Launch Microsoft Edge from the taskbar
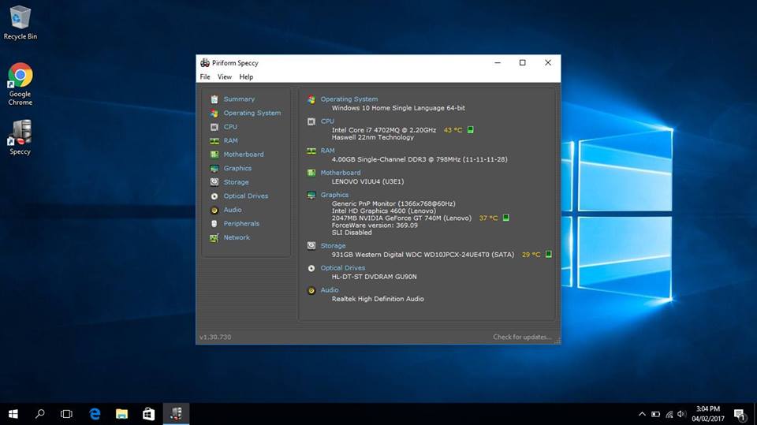757x425 pixels. (95, 414)
